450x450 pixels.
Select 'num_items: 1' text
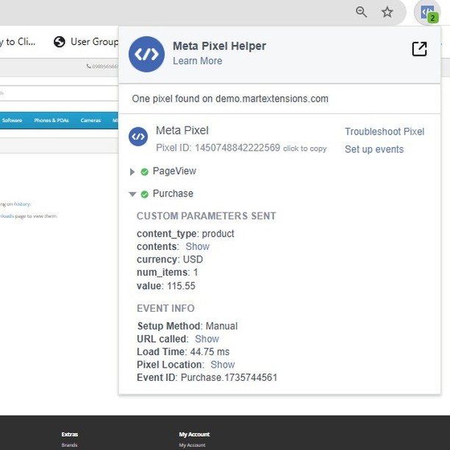168,272
